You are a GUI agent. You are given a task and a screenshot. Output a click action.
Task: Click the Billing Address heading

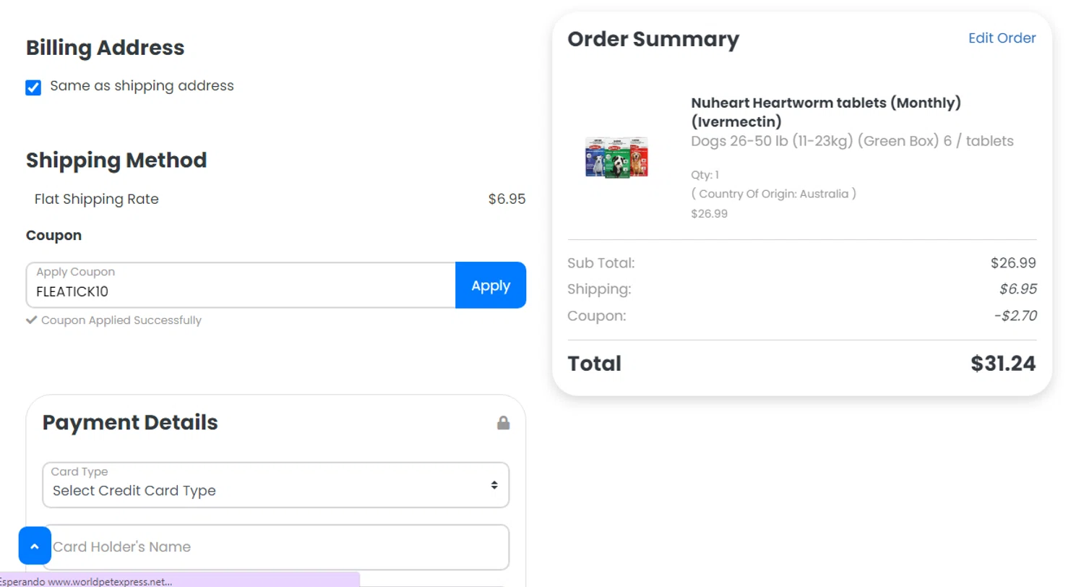(x=106, y=48)
